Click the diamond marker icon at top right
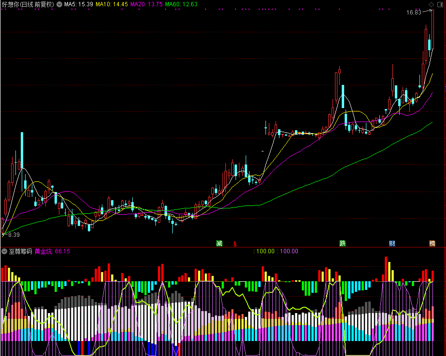 pyautogui.click(x=431, y=4)
